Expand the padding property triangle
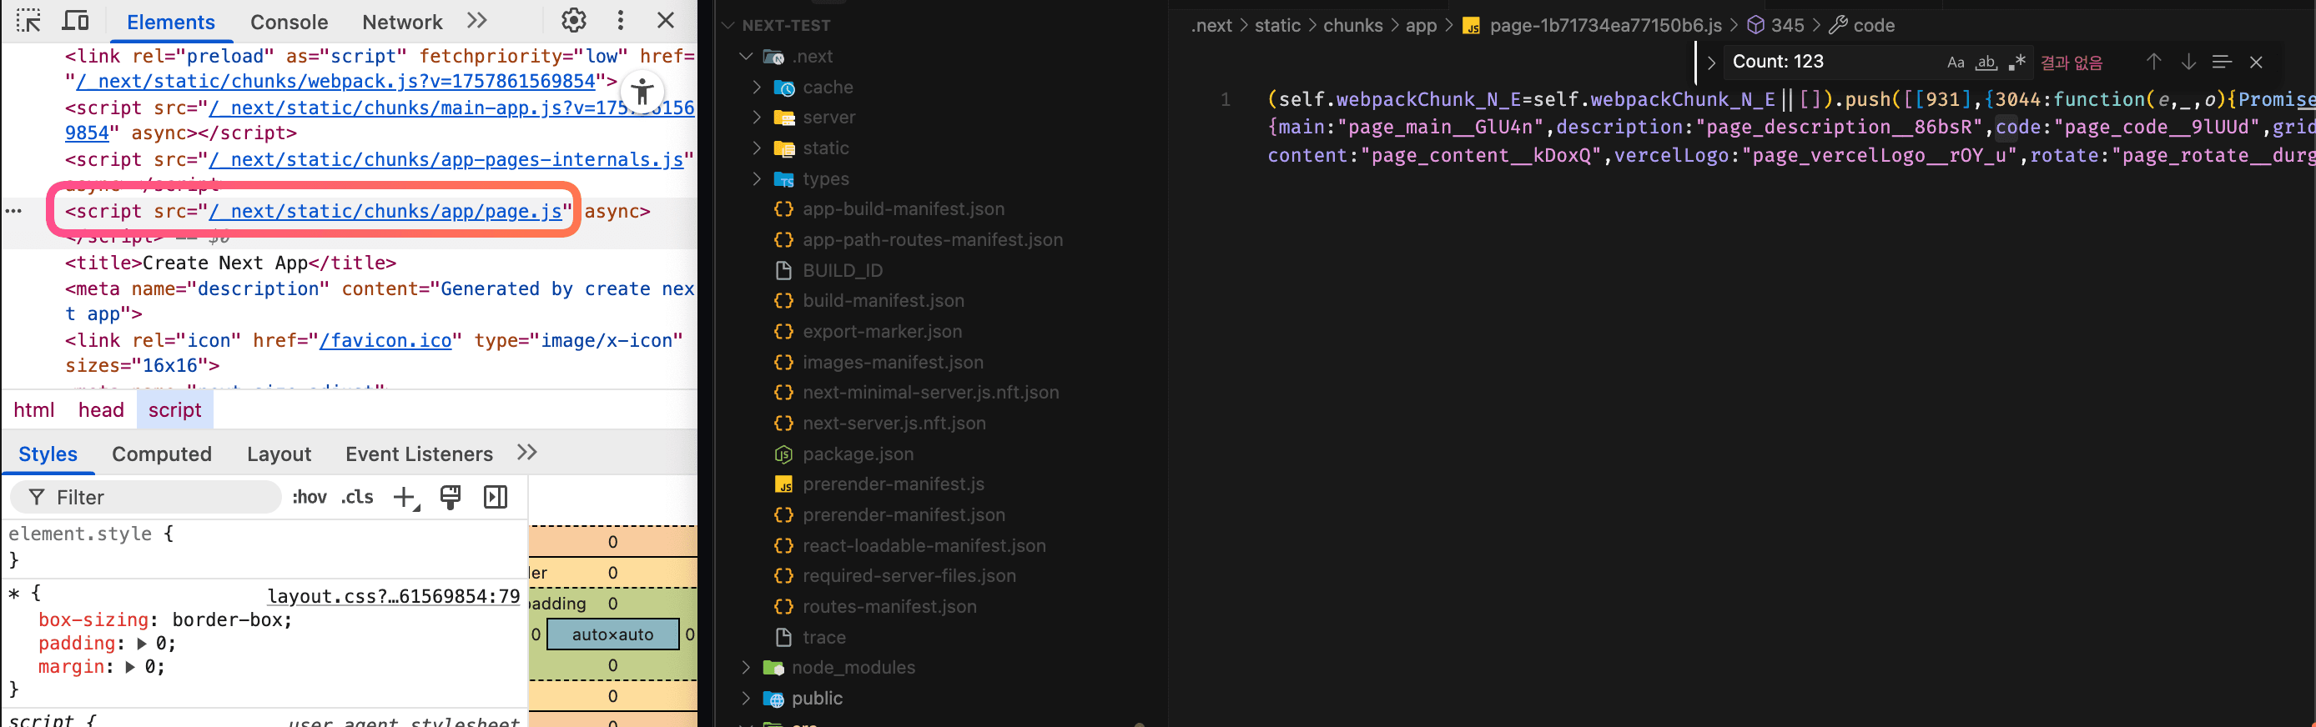 141,644
